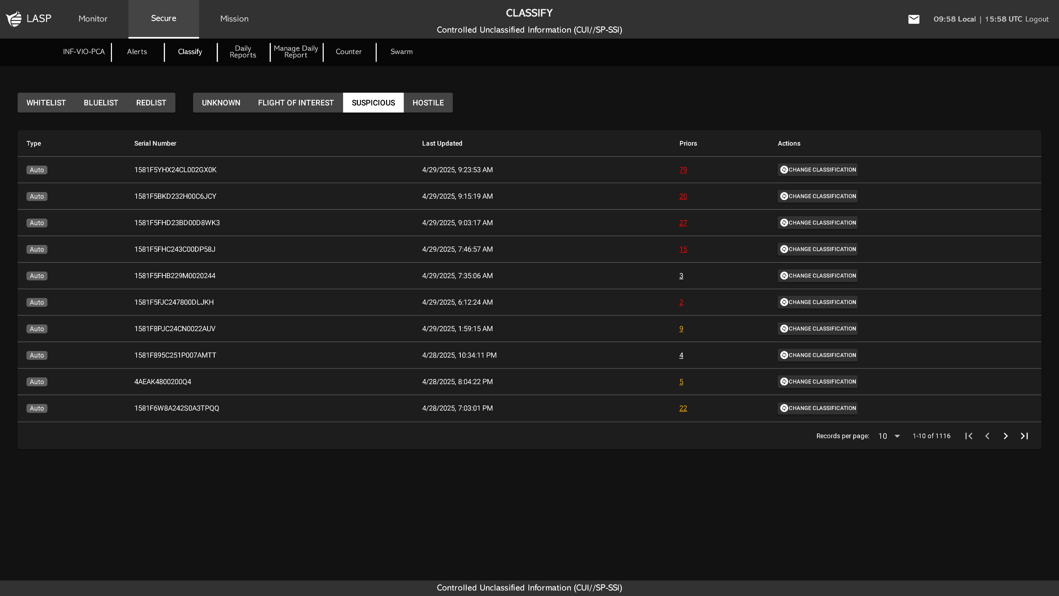The width and height of the screenshot is (1059, 596).
Task: Open the 4 priors link
Action: coord(681,355)
